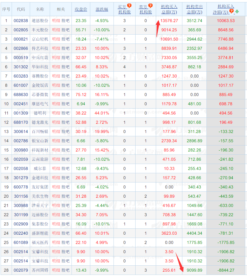The width and height of the screenshot is (247, 277).
Task: Click the help icon beside 买方机构数
Action: 129,6
